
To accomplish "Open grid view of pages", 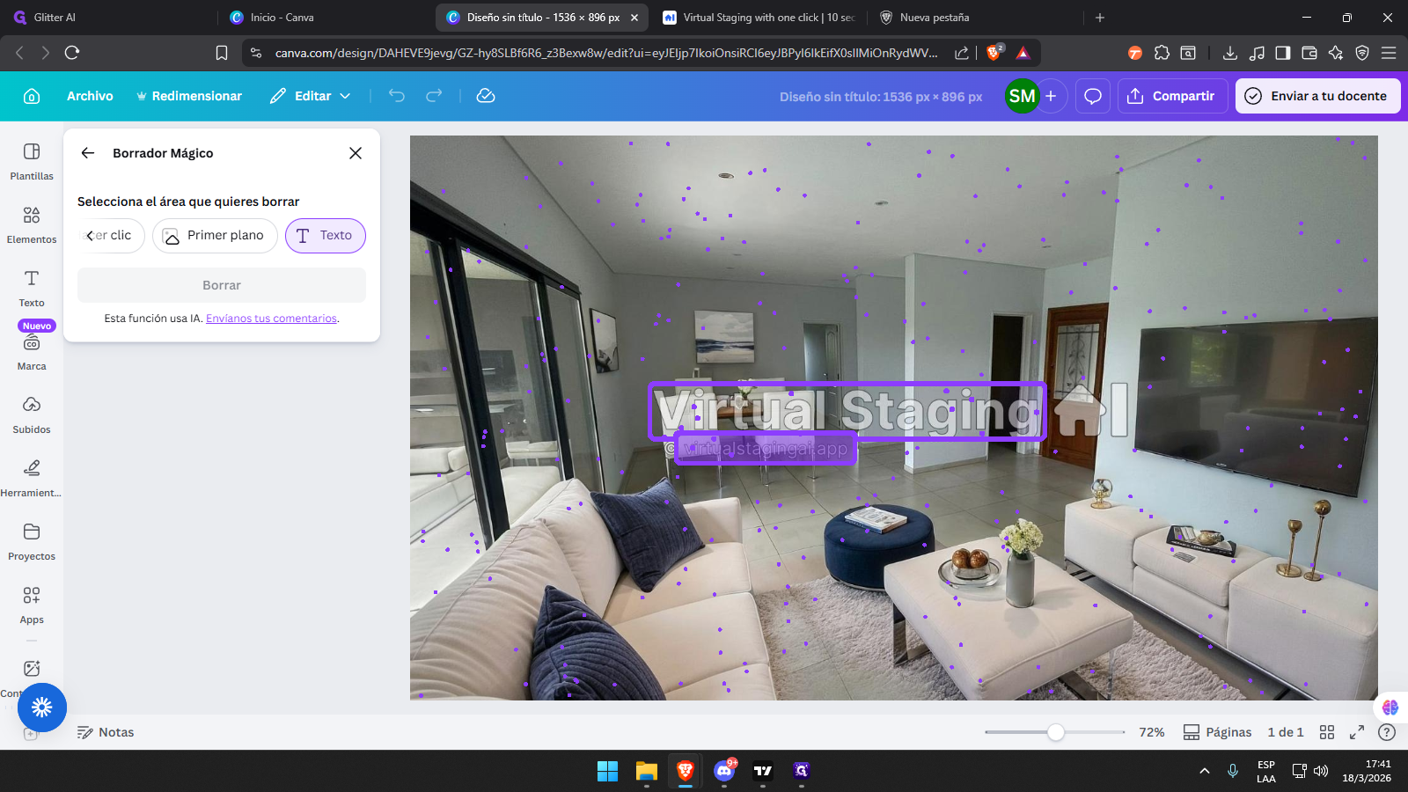I will point(1327,732).
